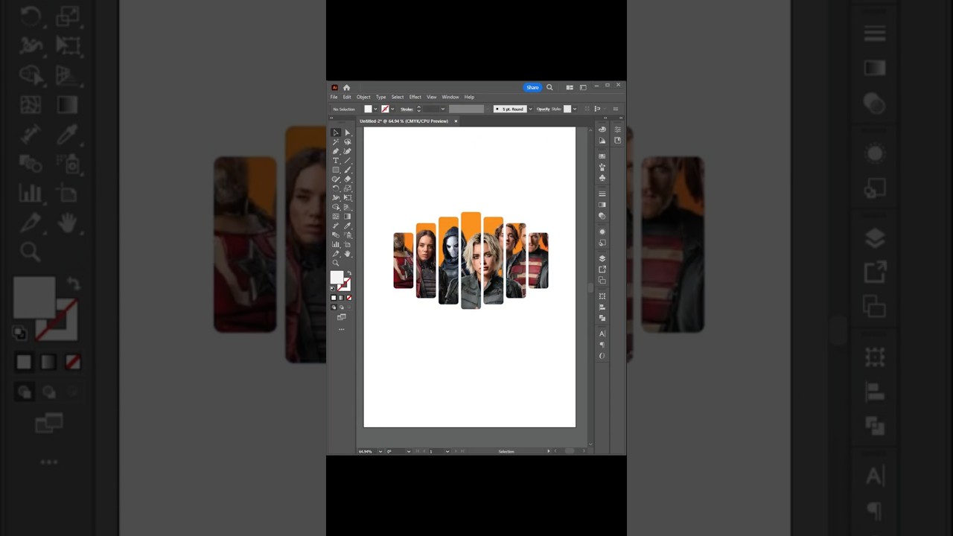Select the Shape Builder tool

click(x=336, y=207)
